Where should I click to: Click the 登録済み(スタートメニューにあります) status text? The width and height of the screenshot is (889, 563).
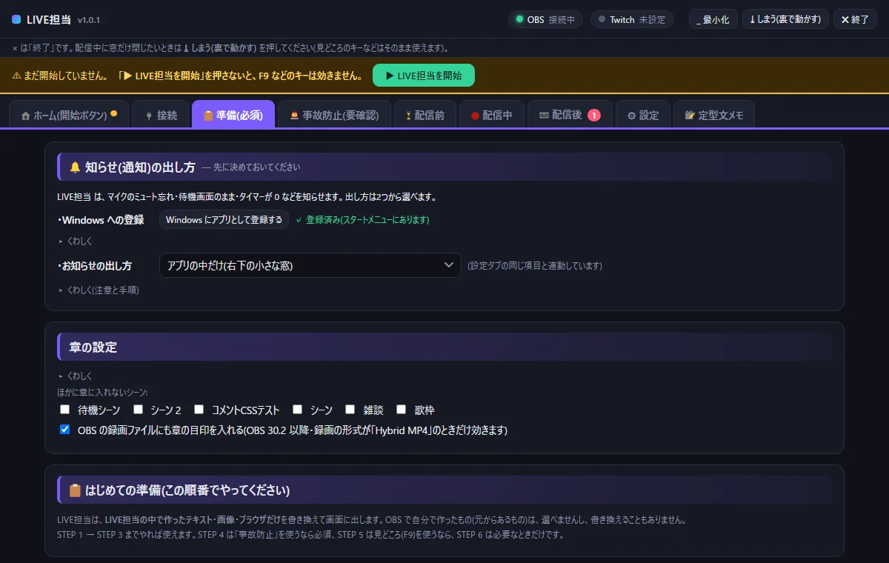click(x=362, y=220)
